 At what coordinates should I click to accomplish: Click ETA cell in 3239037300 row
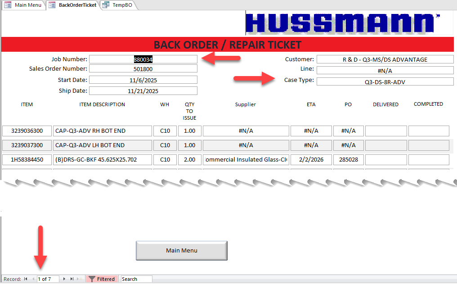click(x=311, y=145)
